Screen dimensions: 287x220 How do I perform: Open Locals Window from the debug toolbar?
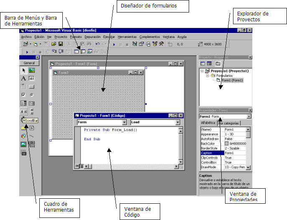(76, 52)
